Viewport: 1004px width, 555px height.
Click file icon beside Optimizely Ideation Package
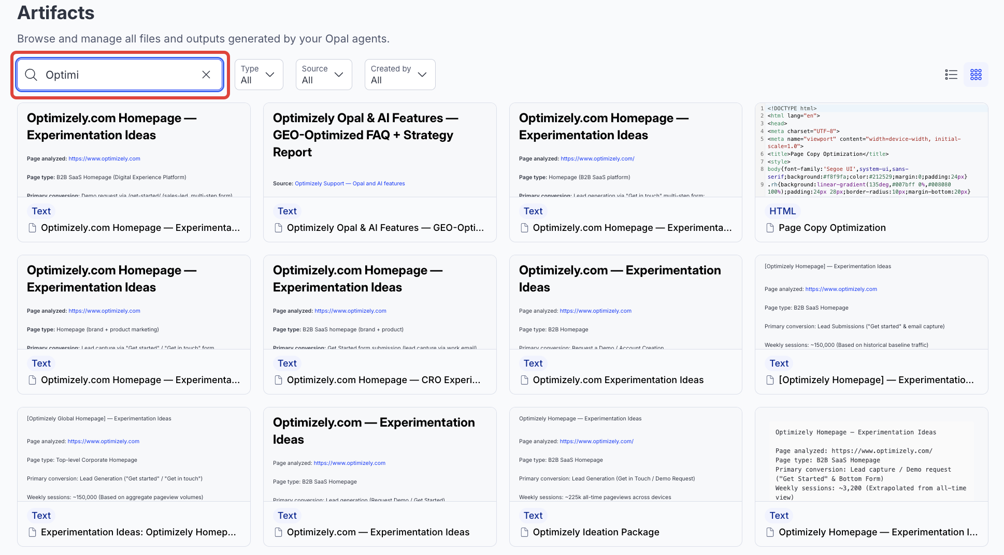524,532
